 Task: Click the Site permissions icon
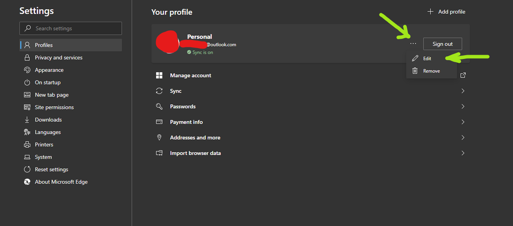pyautogui.click(x=28, y=107)
